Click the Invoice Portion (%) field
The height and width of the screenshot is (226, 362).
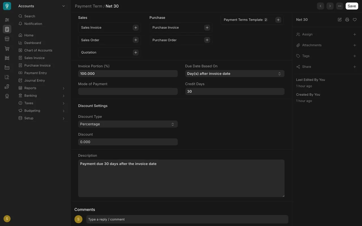(x=128, y=74)
